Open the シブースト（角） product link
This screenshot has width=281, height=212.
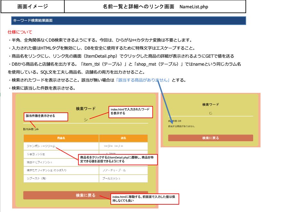click(x=35, y=178)
